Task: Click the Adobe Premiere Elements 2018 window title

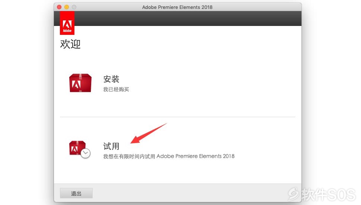Action: click(177, 7)
